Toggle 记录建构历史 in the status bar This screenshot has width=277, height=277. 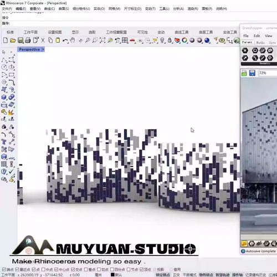(x=255, y=275)
